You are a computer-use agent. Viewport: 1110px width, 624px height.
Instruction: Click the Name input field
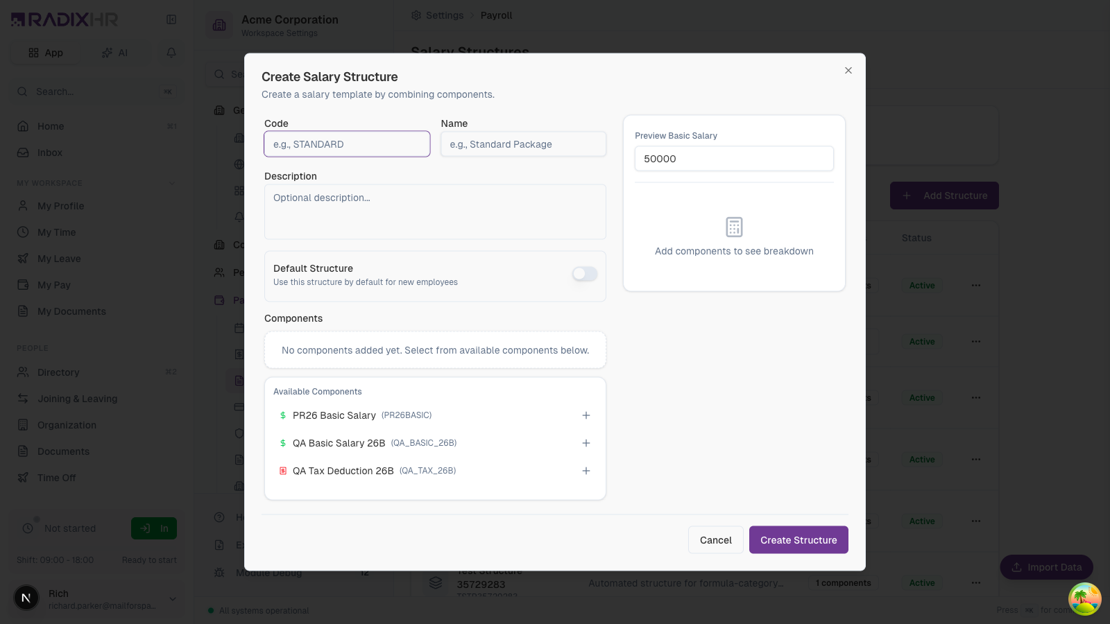coord(523,144)
